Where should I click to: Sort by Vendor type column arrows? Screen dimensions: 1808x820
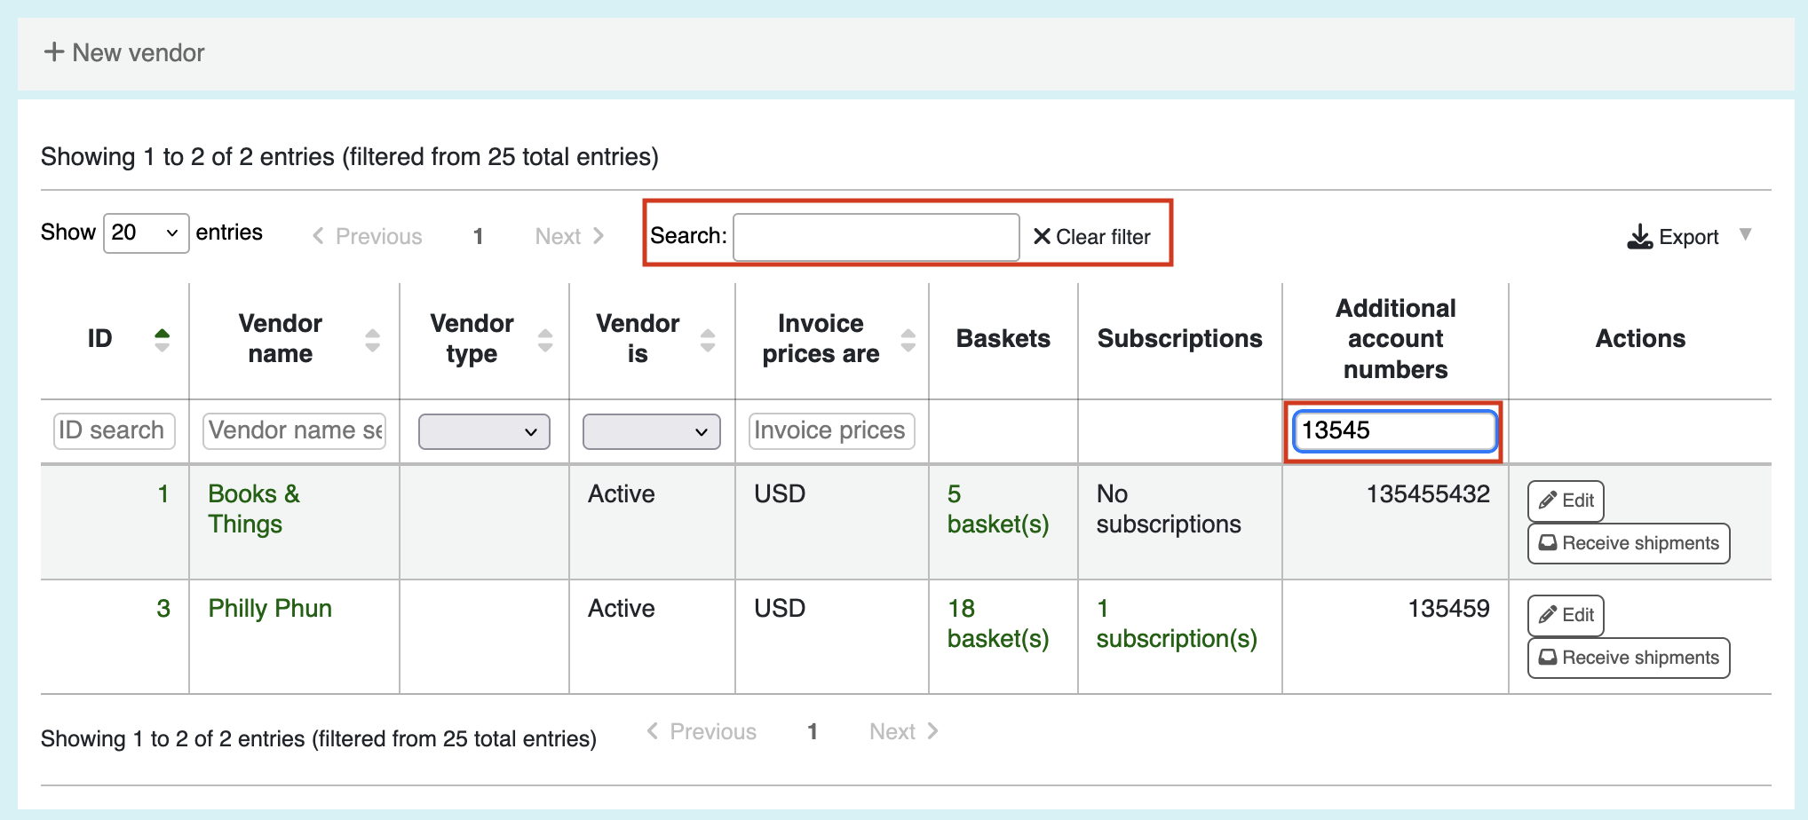click(545, 339)
